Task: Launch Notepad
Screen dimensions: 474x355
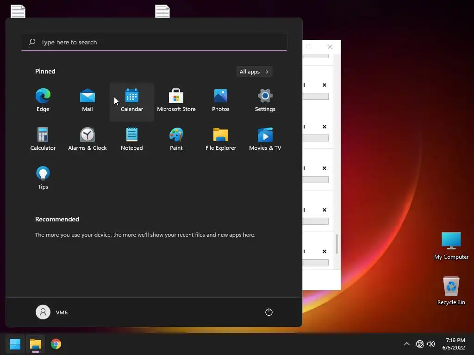Action: 132,140
